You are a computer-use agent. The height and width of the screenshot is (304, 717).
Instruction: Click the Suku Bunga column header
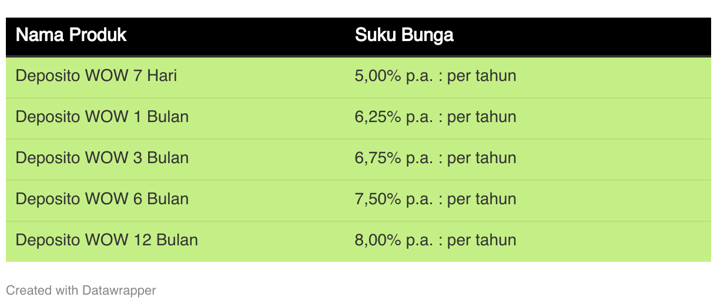(404, 35)
